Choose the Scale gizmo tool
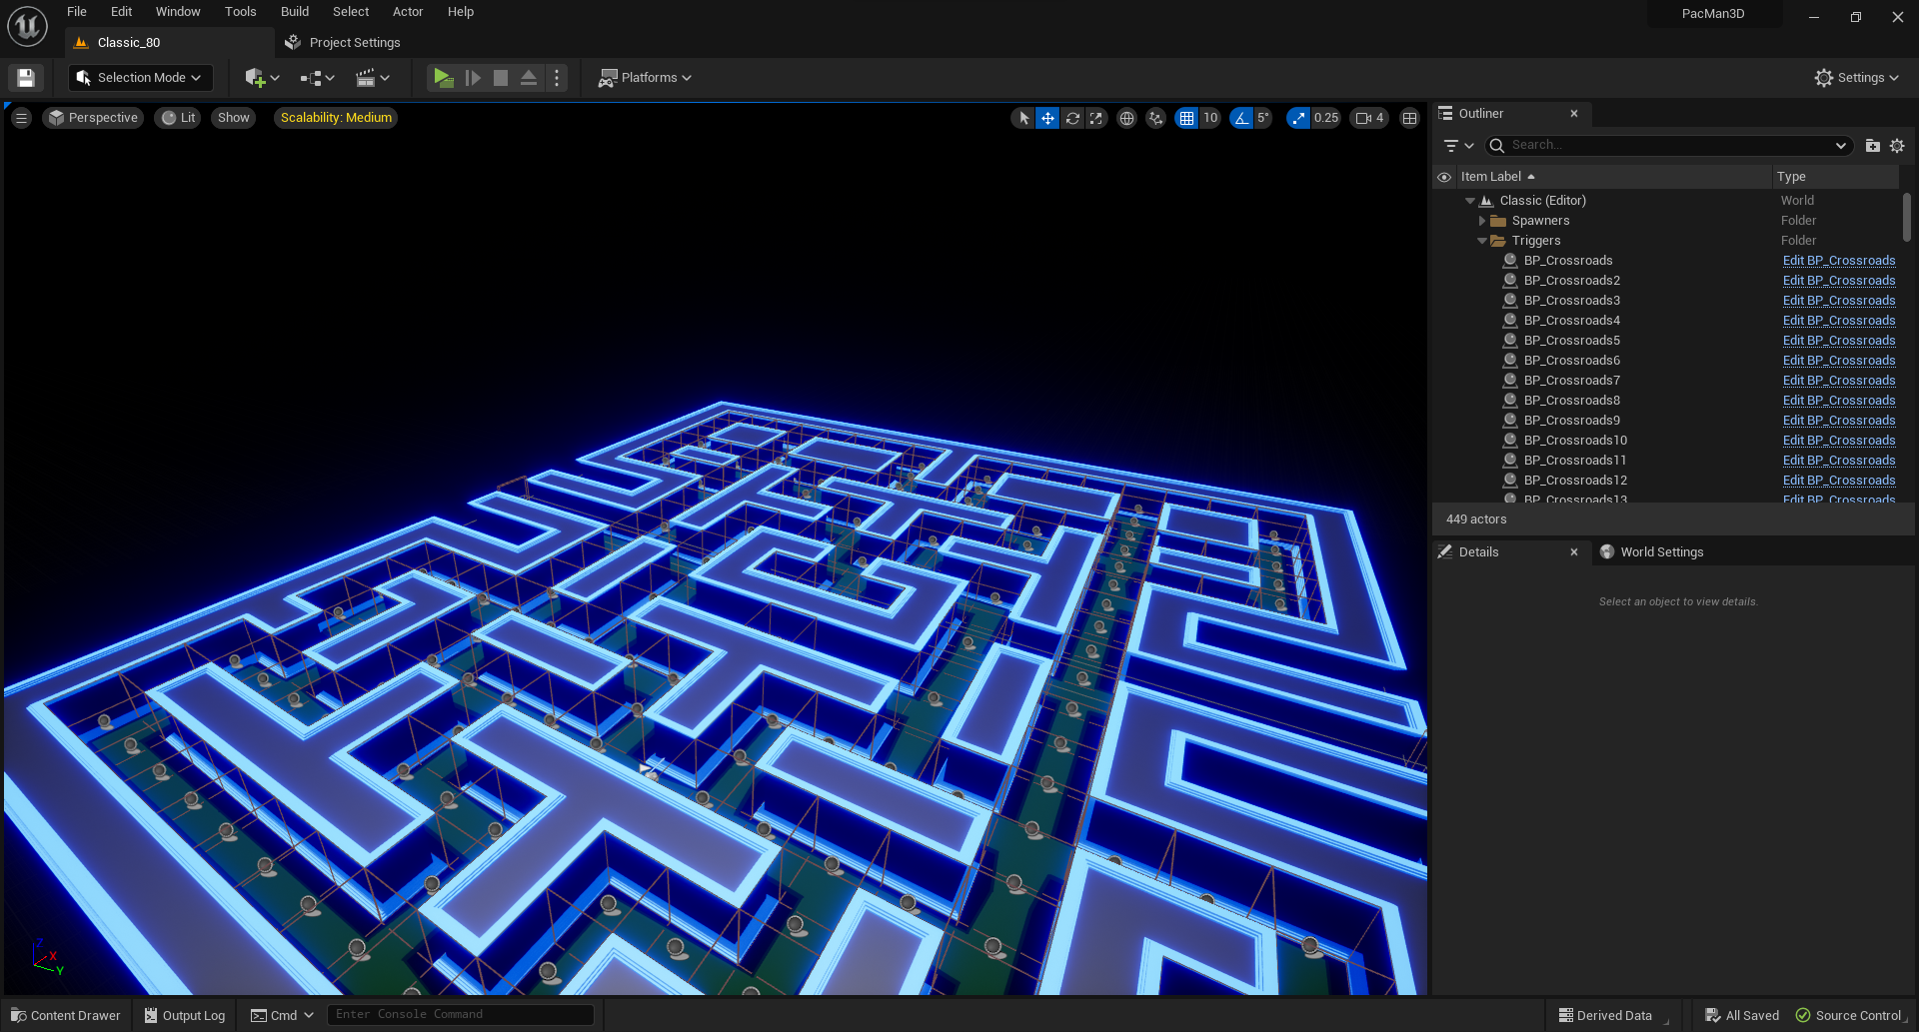 pyautogui.click(x=1096, y=118)
